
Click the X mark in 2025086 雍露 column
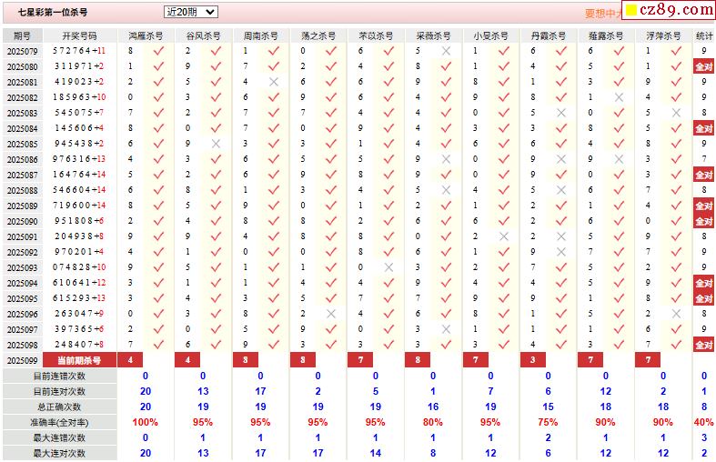click(x=619, y=159)
